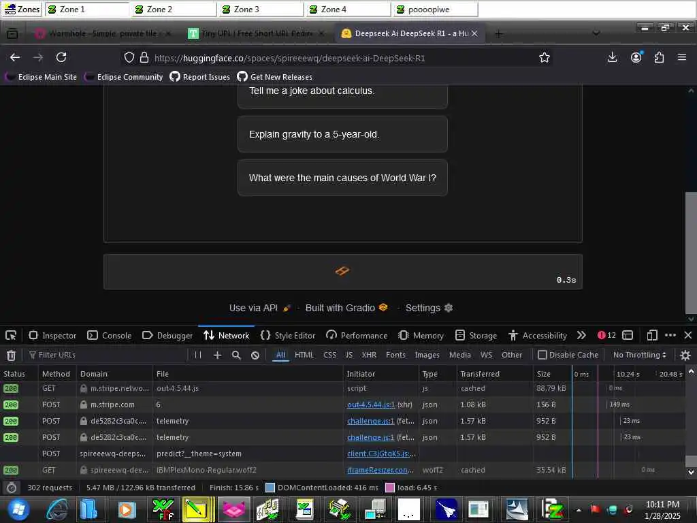Viewport: 697px width, 523px height.
Task: Open Internet Explorer from taskbar
Action: (57, 509)
